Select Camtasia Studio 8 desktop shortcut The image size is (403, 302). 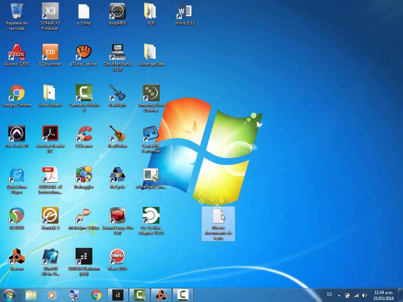tap(84, 98)
